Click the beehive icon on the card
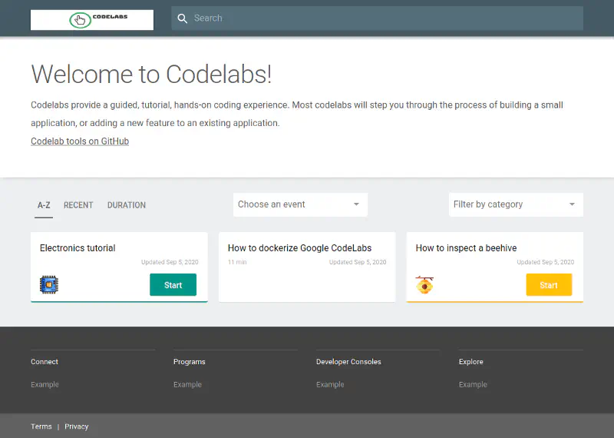614x438 pixels. pyautogui.click(x=424, y=285)
